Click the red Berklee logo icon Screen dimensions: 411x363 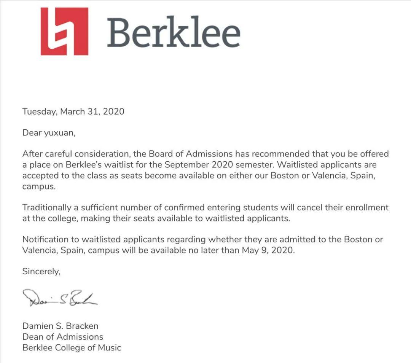tap(64, 31)
